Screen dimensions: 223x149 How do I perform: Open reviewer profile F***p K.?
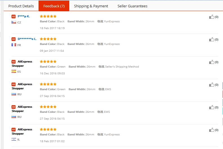coord(24,16)
